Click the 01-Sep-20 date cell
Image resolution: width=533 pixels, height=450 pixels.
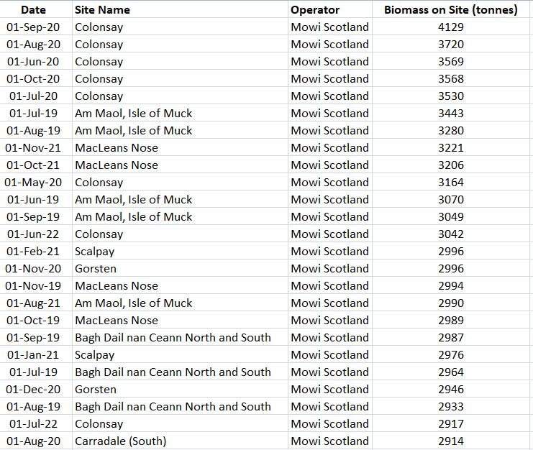tap(33, 27)
